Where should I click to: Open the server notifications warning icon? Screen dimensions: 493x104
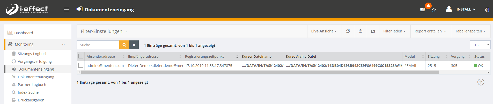pos(423,10)
